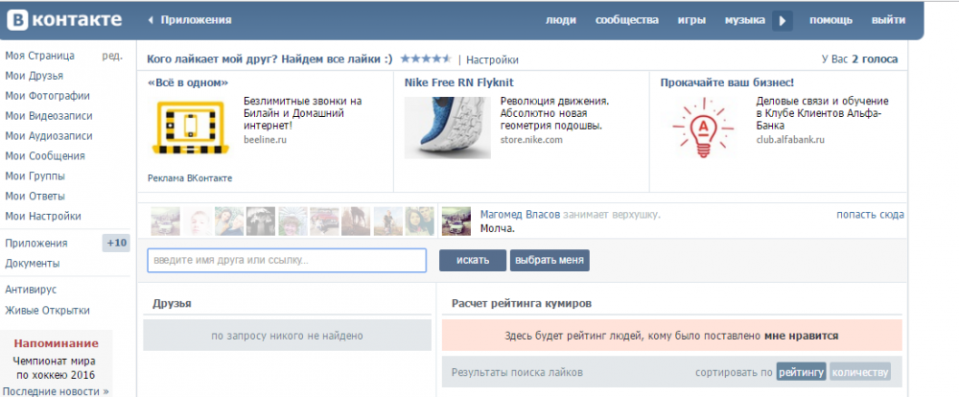
Task: Sort results by количеству
Action: tap(859, 372)
